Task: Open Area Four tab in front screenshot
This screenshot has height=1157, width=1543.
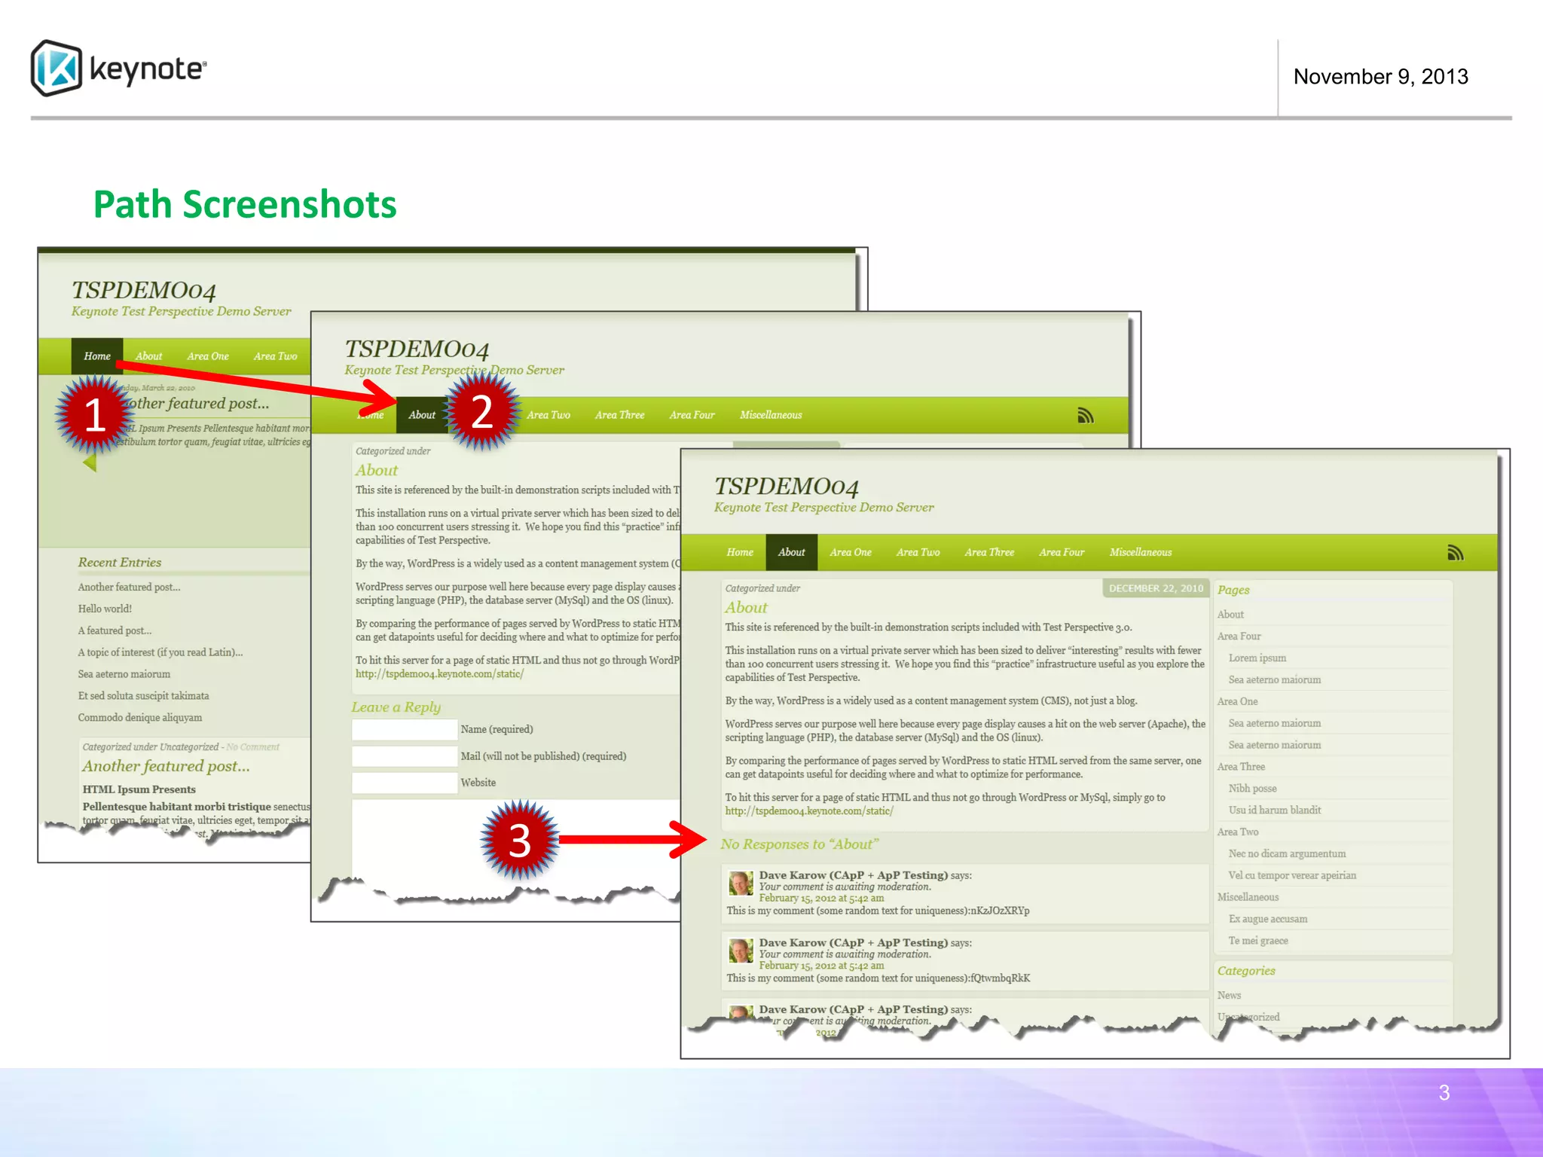Action: click(1062, 552)
